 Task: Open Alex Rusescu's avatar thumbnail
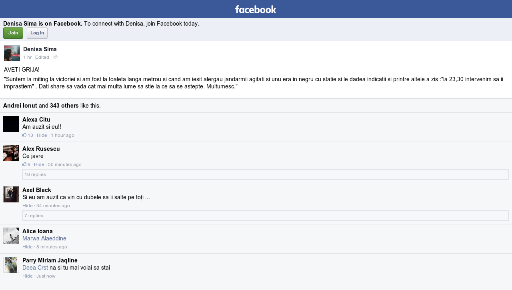[x=11, y=153]
